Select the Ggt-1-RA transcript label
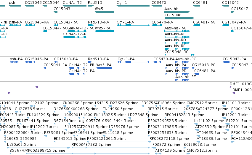 pyautogui.click(x=125, y=22)
